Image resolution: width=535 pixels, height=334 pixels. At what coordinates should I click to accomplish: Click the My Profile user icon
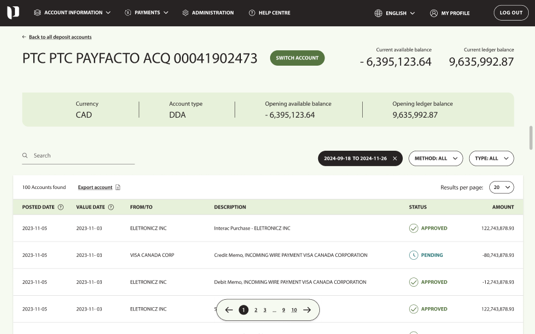pos(434,13)
